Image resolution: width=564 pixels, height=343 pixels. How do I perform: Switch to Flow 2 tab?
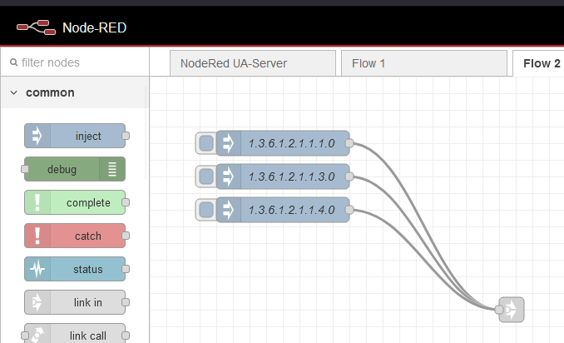pyautogui.click(x=538, y=63)
